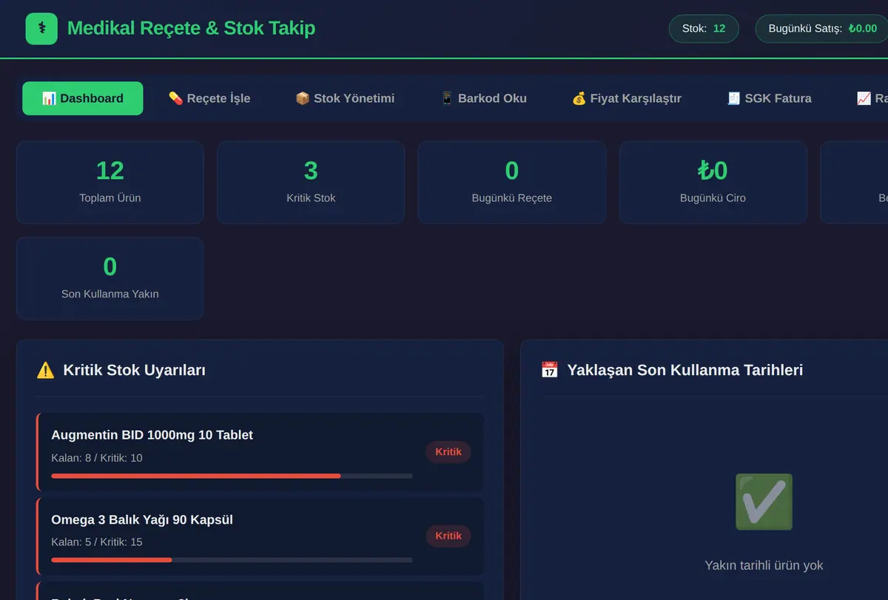Screen dimensions: 888x600
Task: Click the green checkmark icon
Action: click(x=764, y=502)
